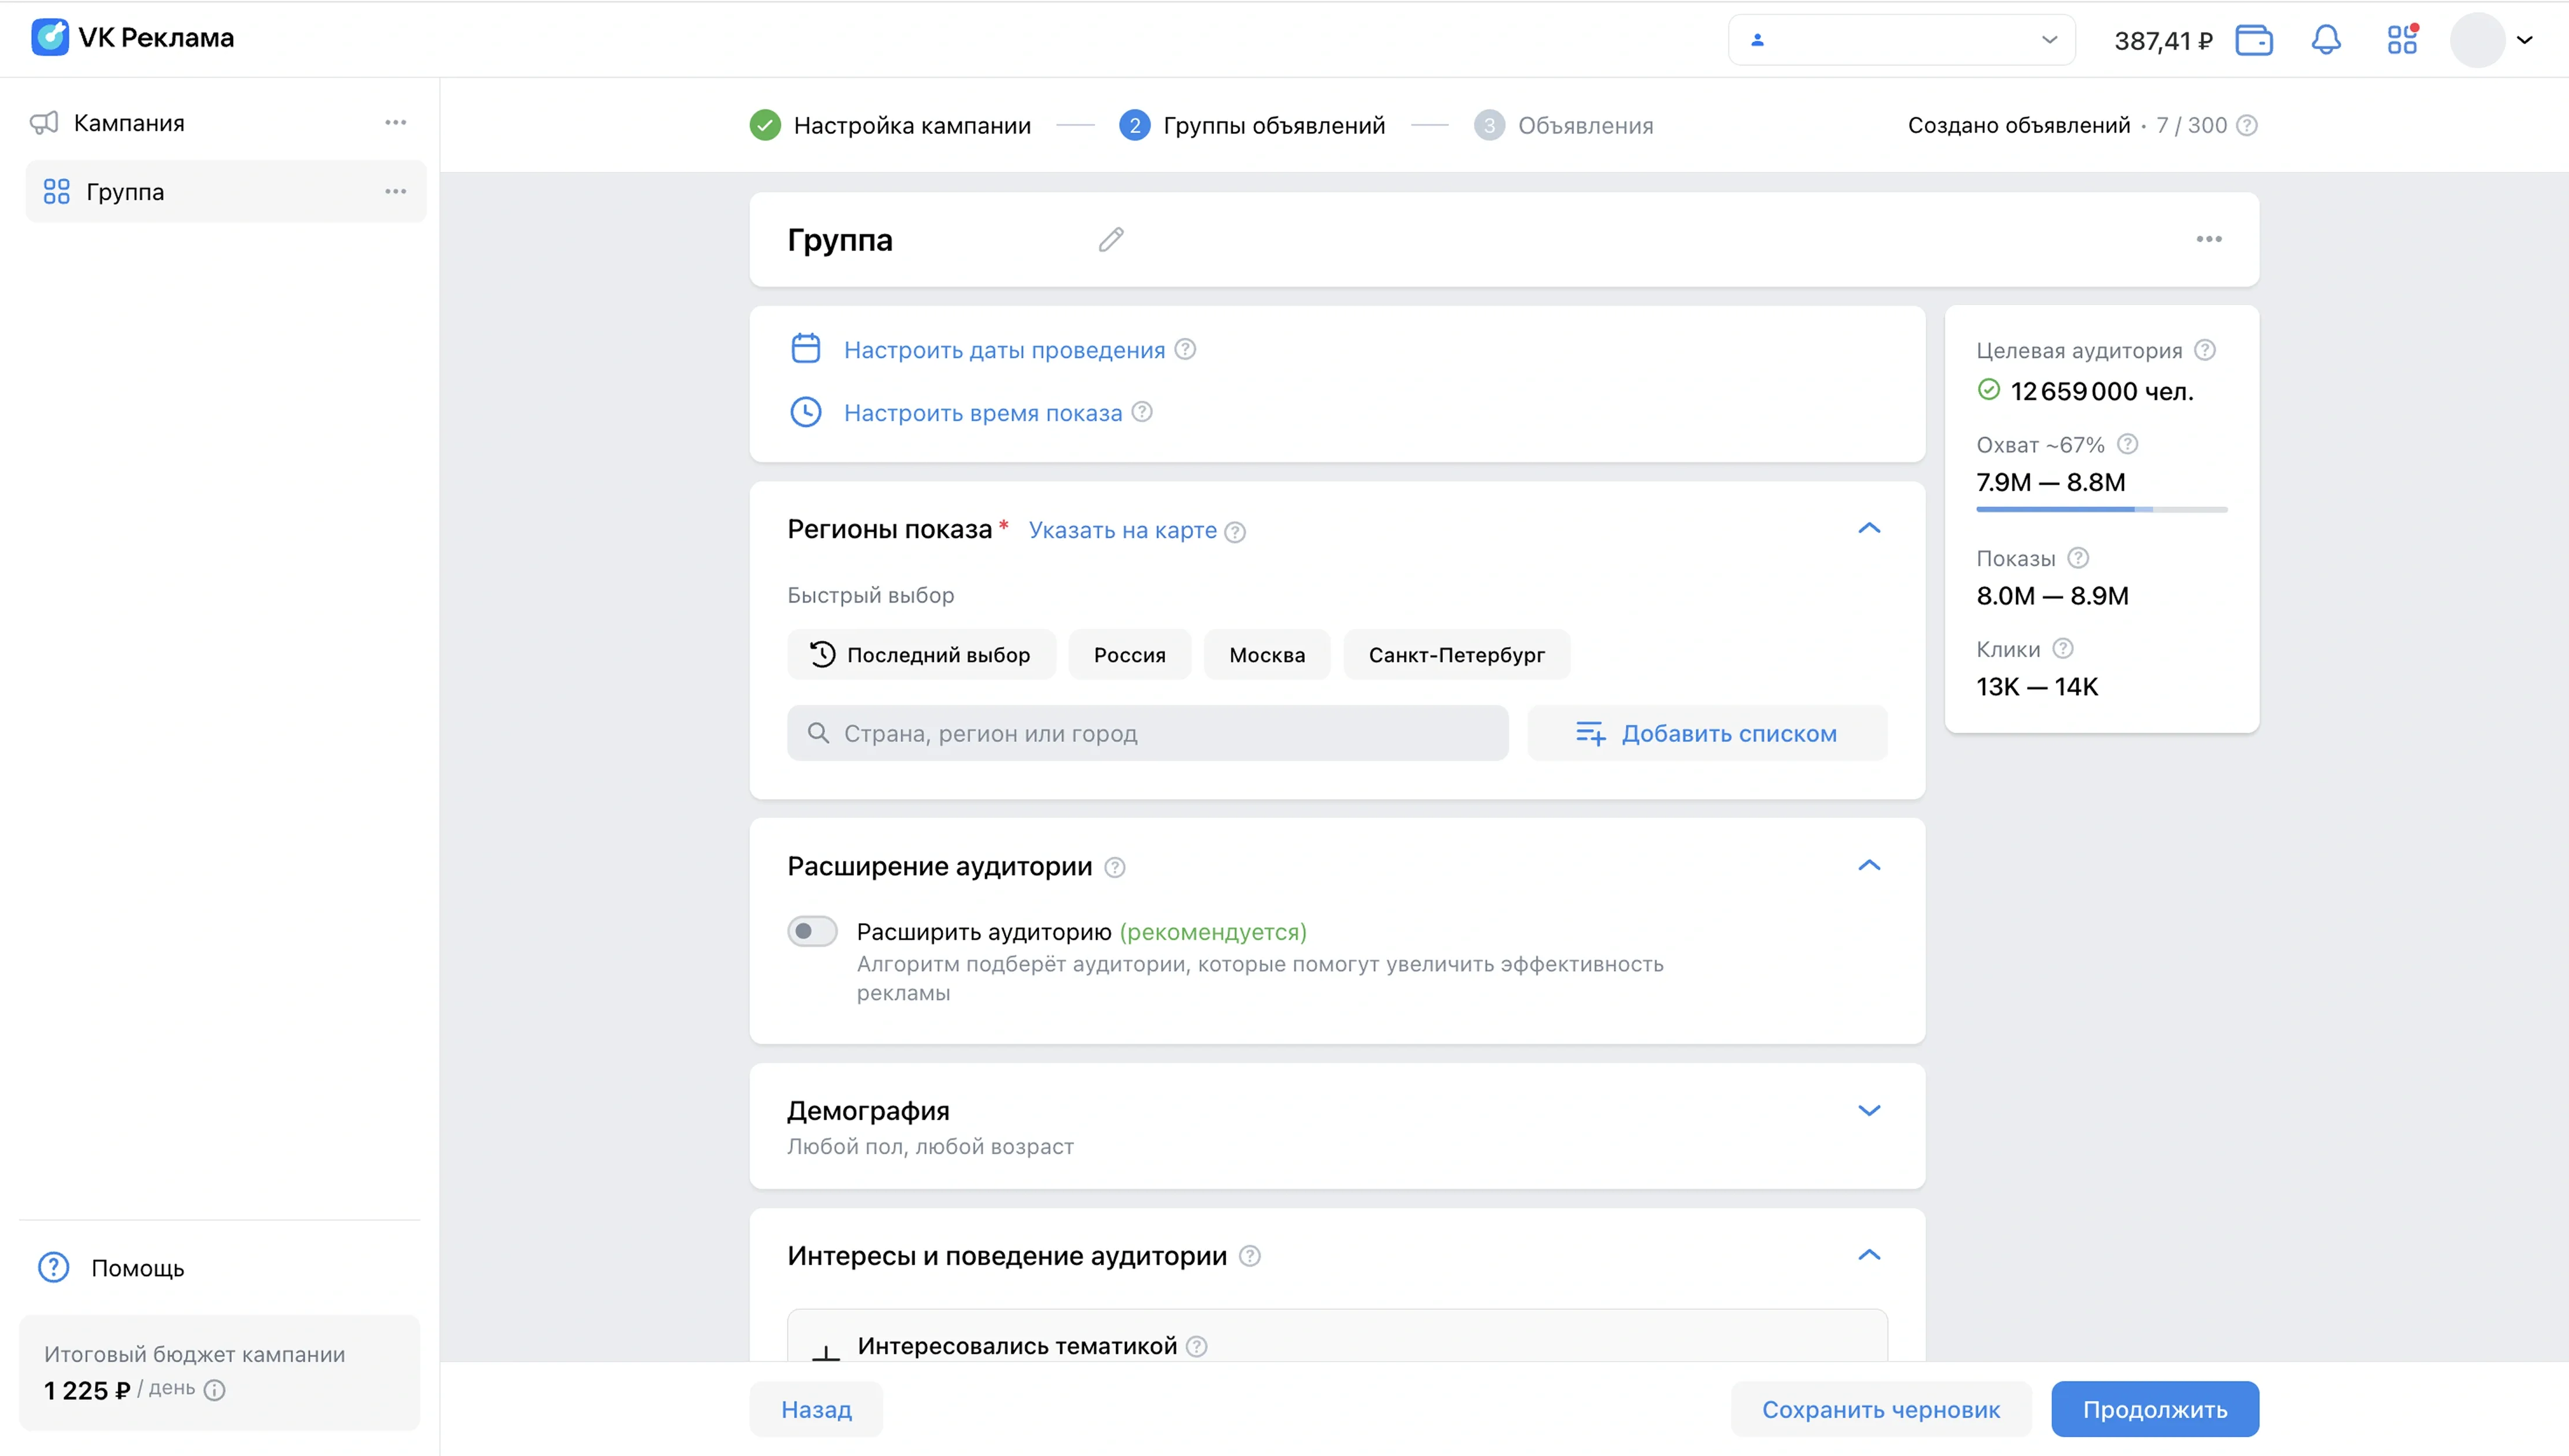Viewport: 2569px width, 1456px height.
Task: Open the notifications bell
Action: [x=2326, y=40]
